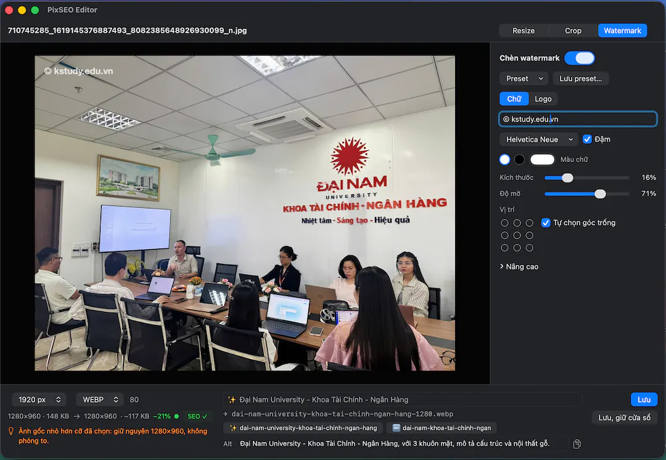666x460 pixels.
Task: Click the output filename dai-nam-university-khoa-tai-chinh-ngan-hang-1280.webp
Action: tap(342, 414)
